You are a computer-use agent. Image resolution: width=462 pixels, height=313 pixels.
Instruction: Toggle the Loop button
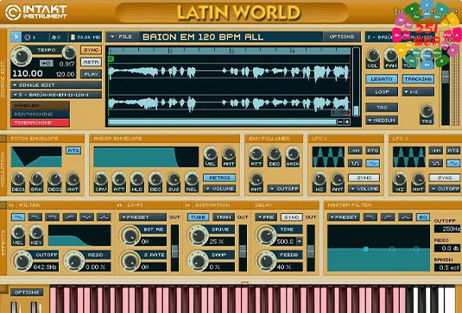tap(382, 91)
